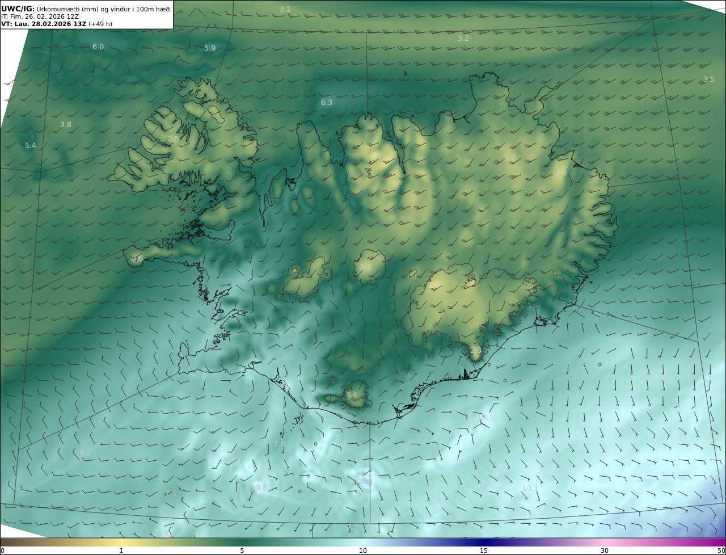The width and height of the screenshot is (726, 555).
Task: Click the 2.6 value label
Action: click(137, 258)
